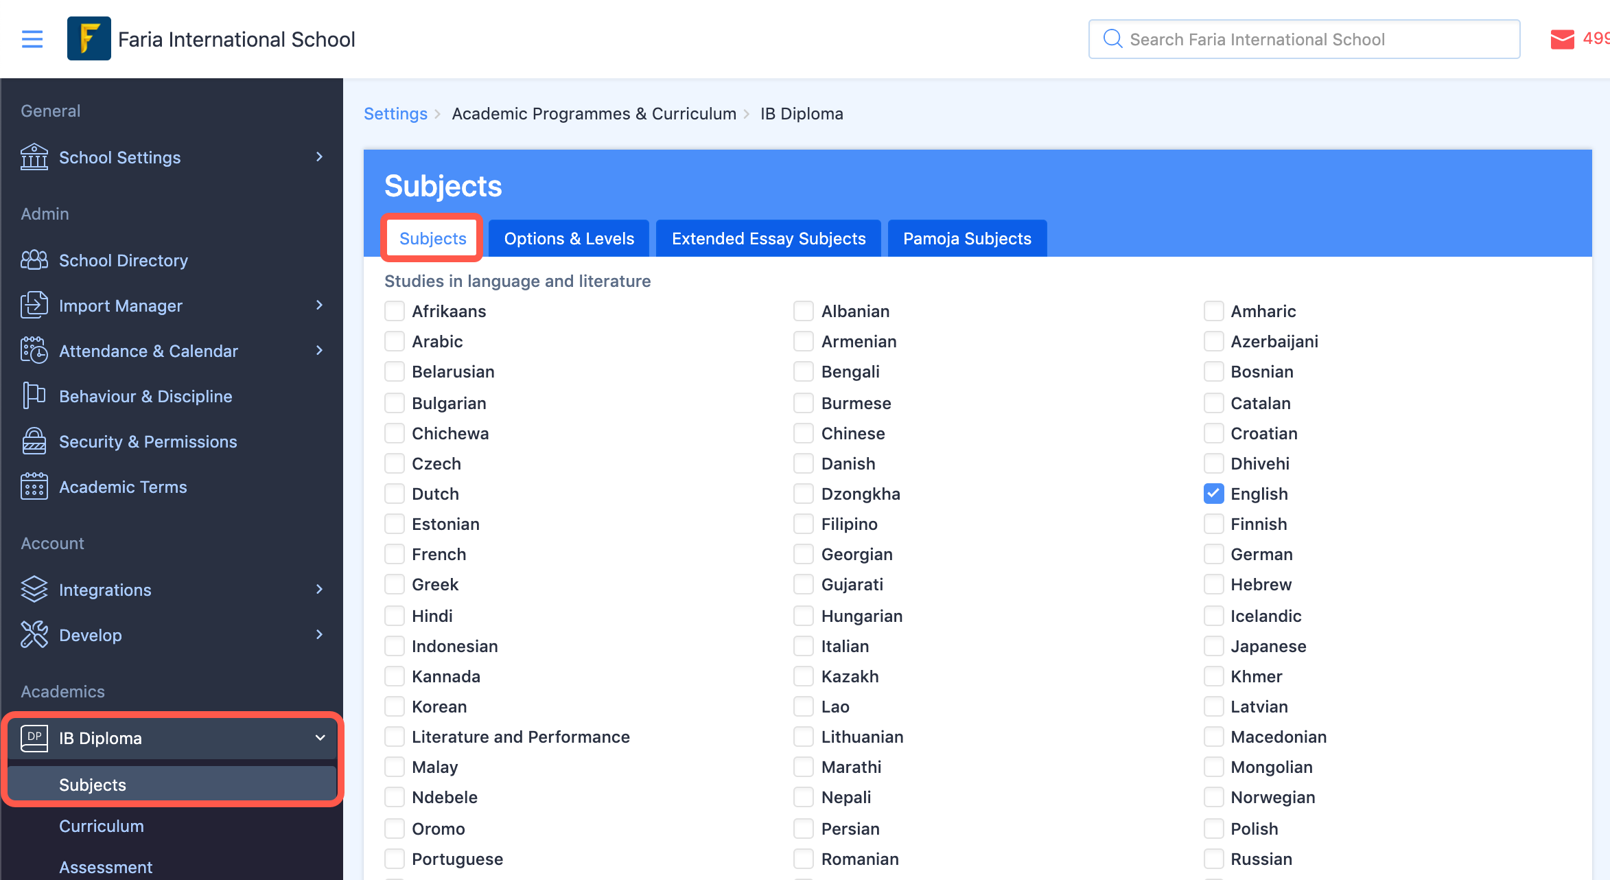This screenshot has height=880, width=1610.
Task: Expand the Import Manager chevron
Action: coord(319,305)
